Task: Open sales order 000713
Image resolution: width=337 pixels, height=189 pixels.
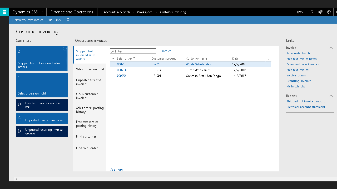Action: point(122,64)
